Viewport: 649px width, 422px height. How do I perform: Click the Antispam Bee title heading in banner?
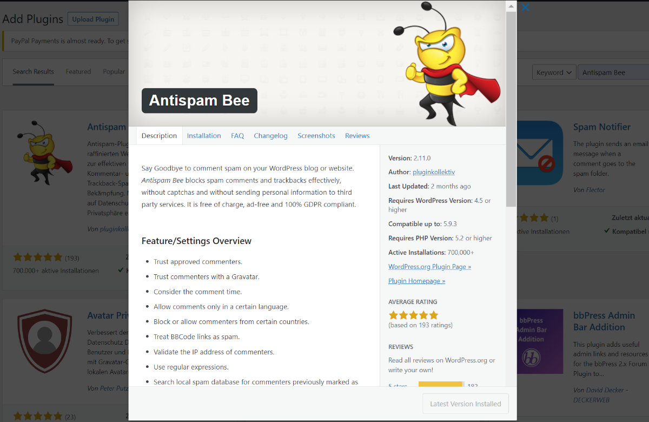(200, 101)
